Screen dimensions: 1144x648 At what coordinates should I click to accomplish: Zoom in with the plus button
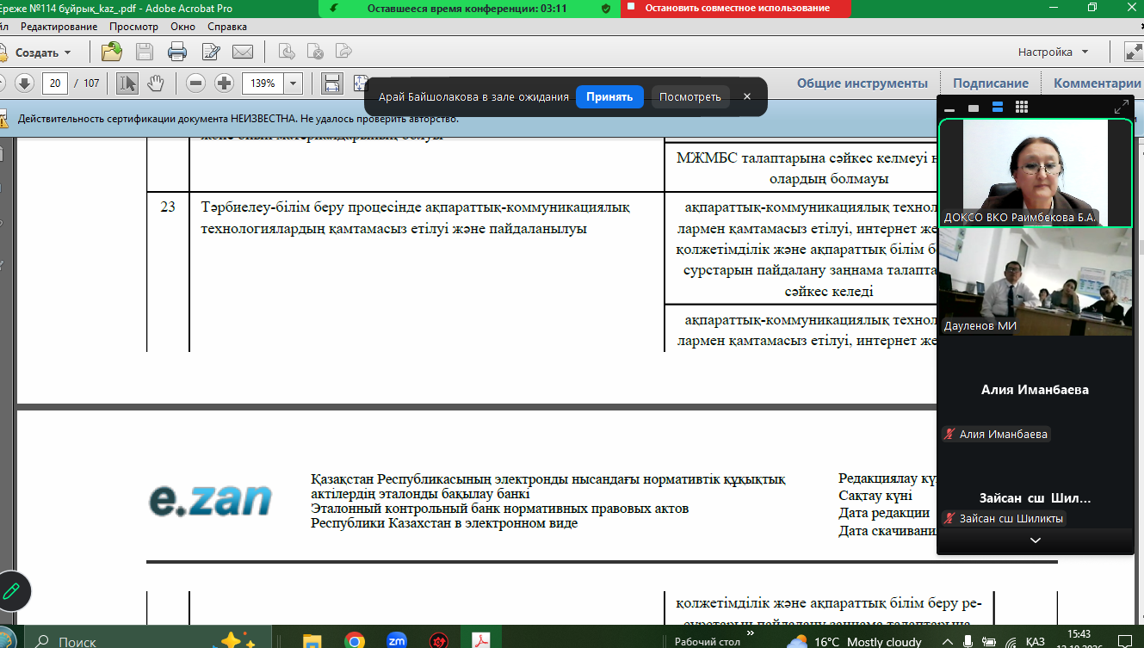click(x=225, y=83)
